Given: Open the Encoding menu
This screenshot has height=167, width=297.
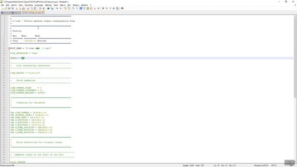Looking at the screenshot, I should coord(29,5).
